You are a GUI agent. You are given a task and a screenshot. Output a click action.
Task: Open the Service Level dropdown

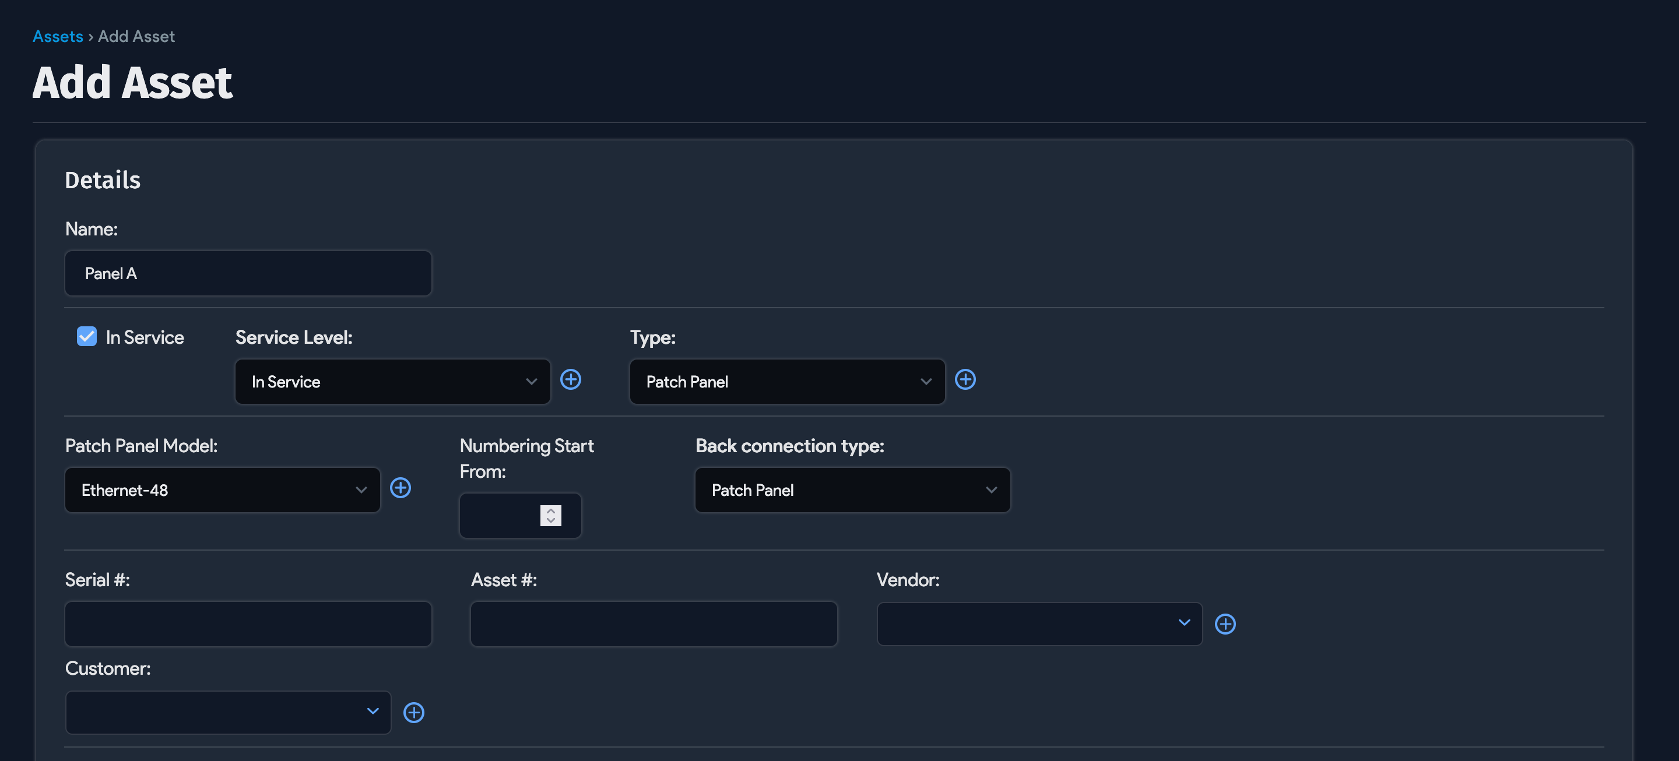click(x=392, y=382)
